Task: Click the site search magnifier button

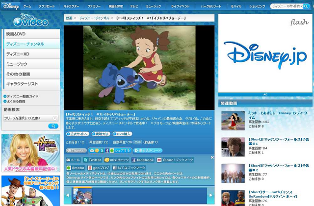Action: pyautogui.click(x=306, y=6)
